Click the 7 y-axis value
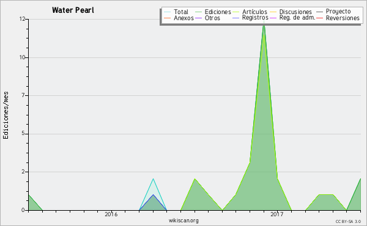367x226 pixels. pyautogui.click(x=23, y=95)
